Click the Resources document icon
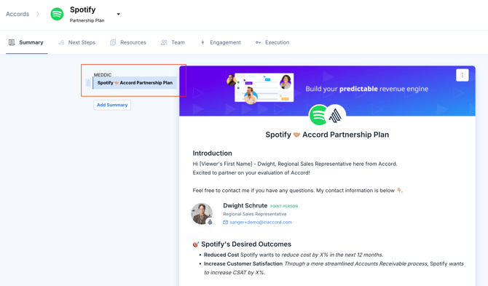The width and height of the screenshot is (488, 286). (113, 42)
